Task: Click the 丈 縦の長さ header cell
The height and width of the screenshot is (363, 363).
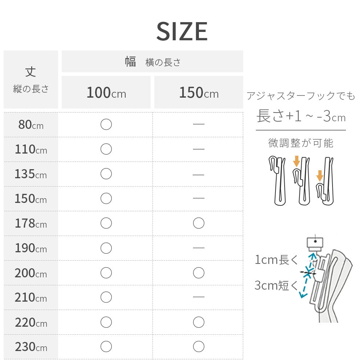Action: pyautogui.click(x=31, y=79)
